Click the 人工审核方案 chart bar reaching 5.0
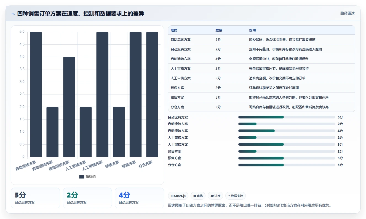The width and height of the screenshot is (366, 219). pos(102,94)
